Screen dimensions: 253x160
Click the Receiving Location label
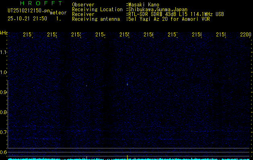coord(97,10)
